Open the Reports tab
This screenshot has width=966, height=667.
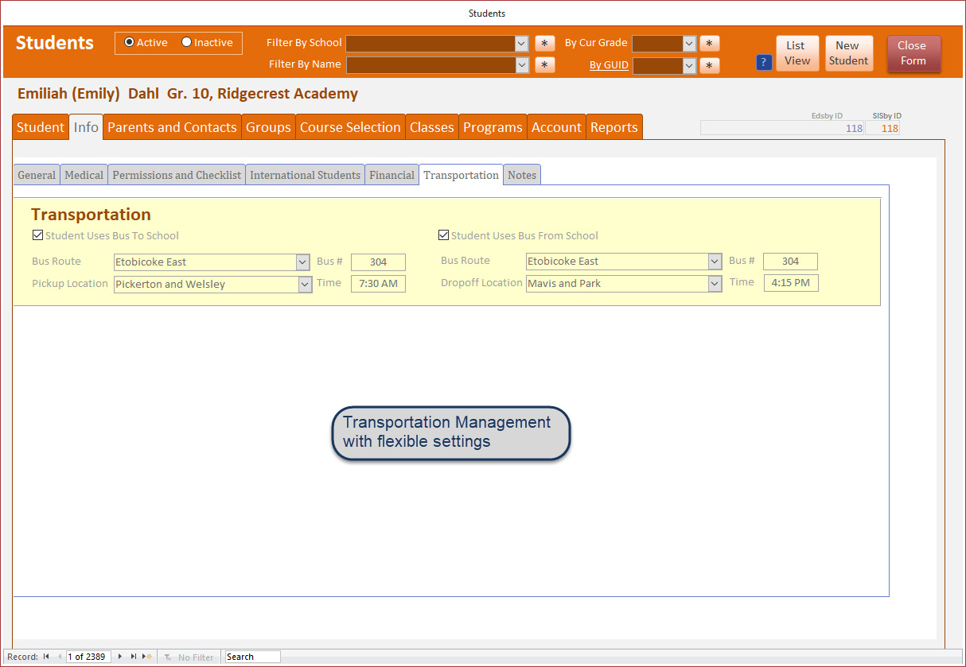point(613,127)
